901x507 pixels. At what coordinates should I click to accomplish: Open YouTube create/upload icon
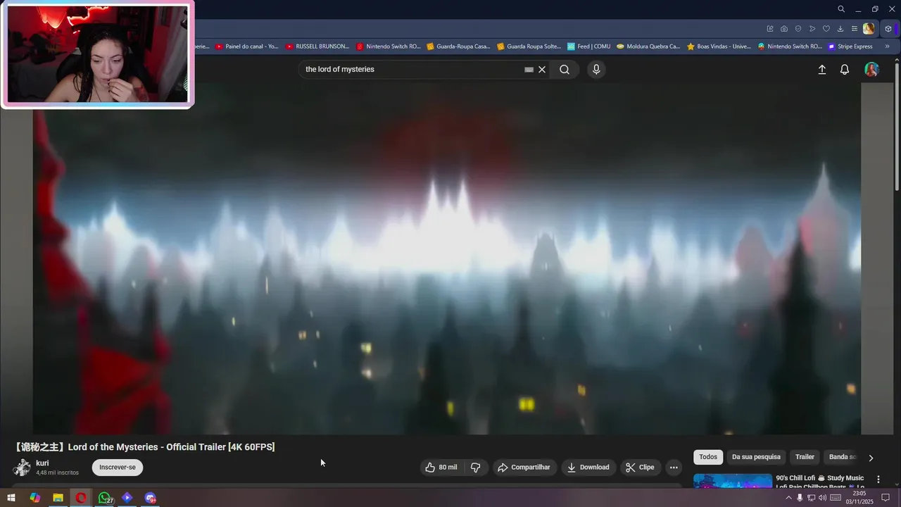point(821,70)
